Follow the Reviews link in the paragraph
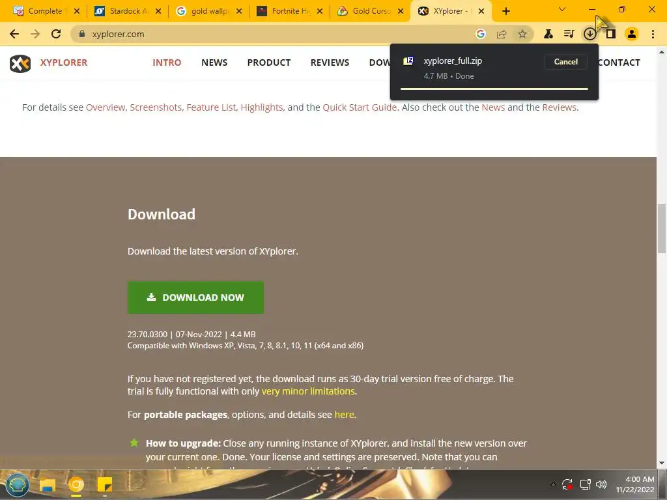667x500 pixels. [x=559, y=107]
